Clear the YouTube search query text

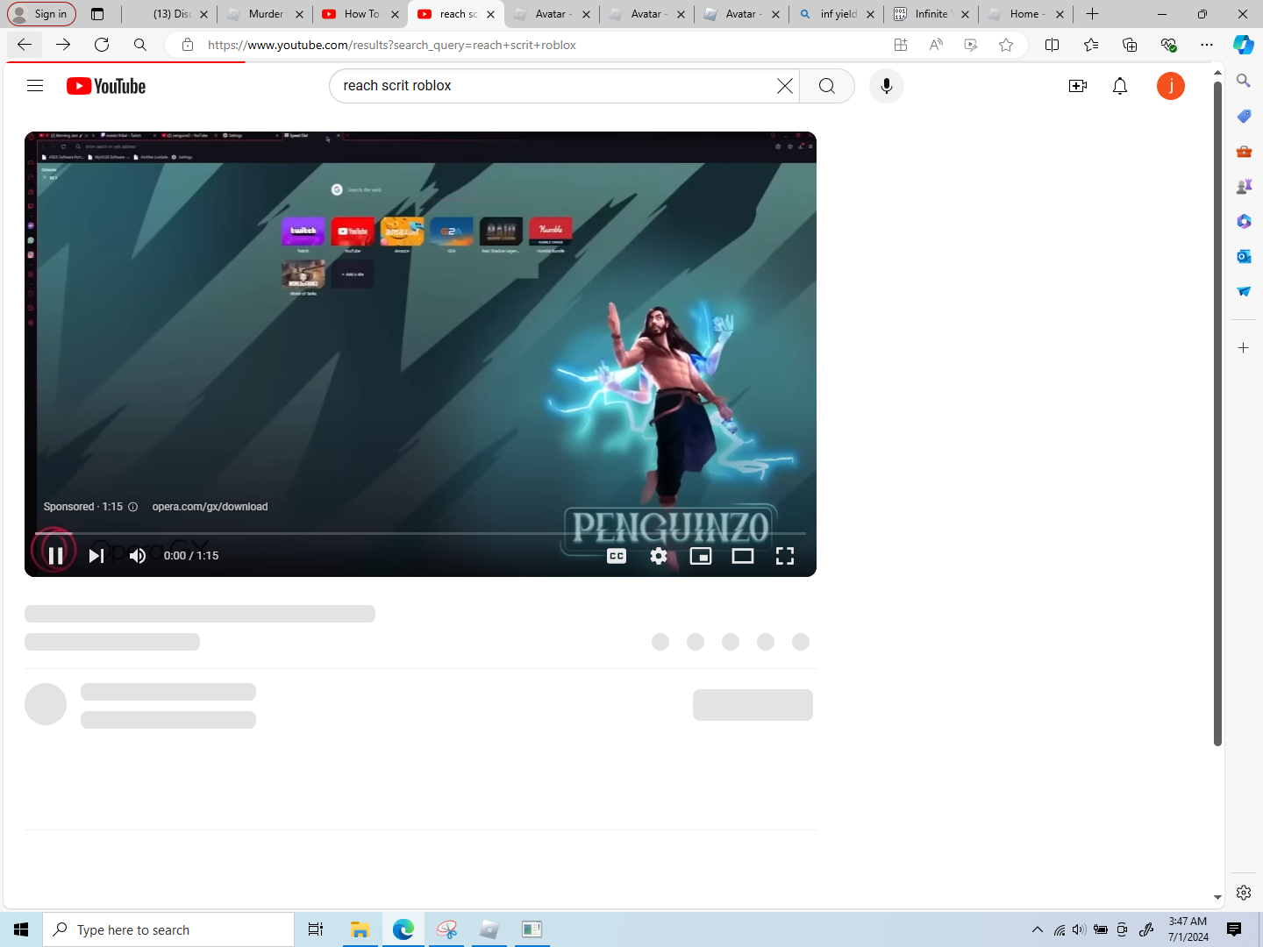point(784,86)
